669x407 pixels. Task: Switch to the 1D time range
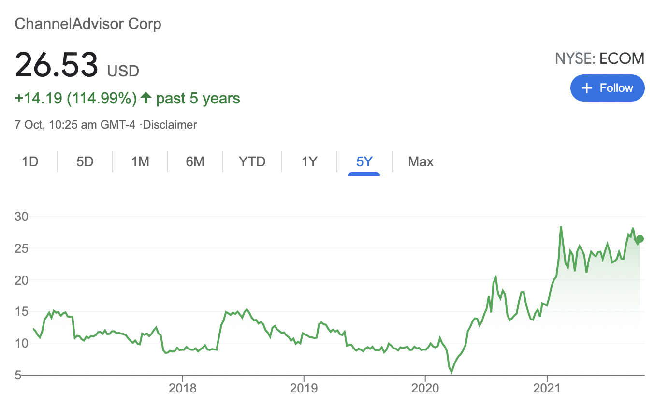click(30, 161)
